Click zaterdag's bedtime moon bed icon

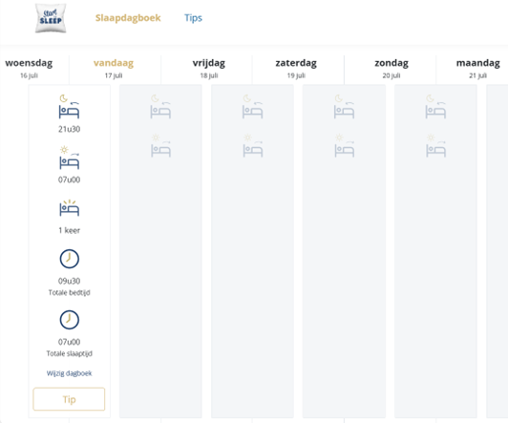(x=344, y=107)
